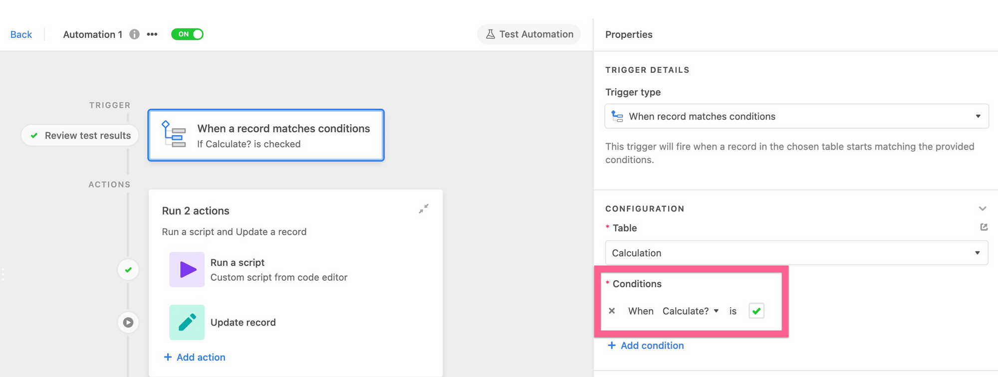The width and height of the screenshot is (998, 377).
Task: Click the Test Automation button
Action: click(x=529, y=34)
